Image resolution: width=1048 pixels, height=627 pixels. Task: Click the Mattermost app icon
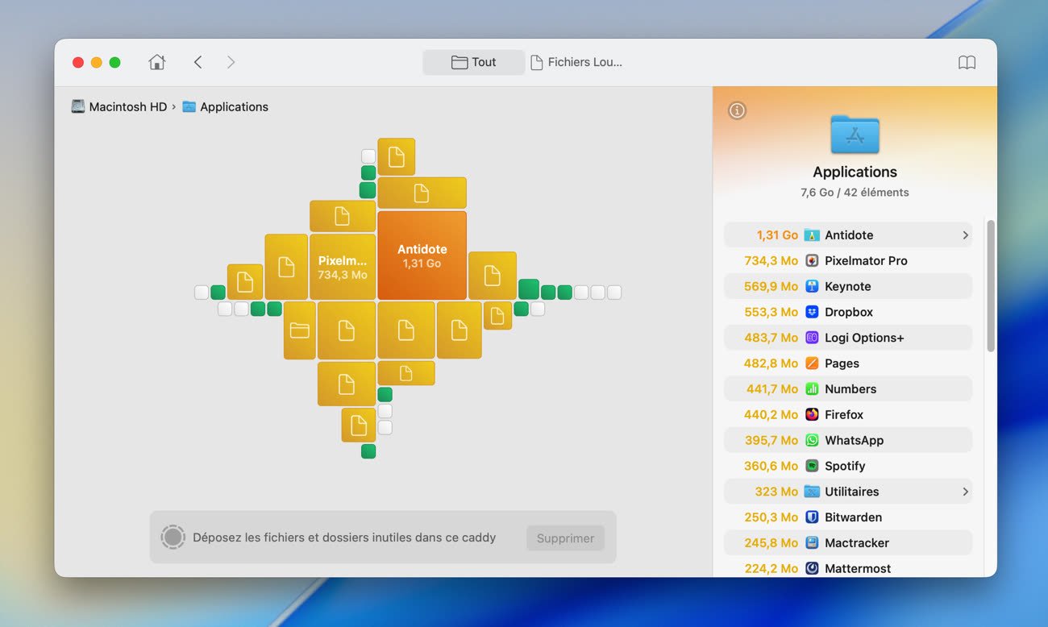point(812,568)
